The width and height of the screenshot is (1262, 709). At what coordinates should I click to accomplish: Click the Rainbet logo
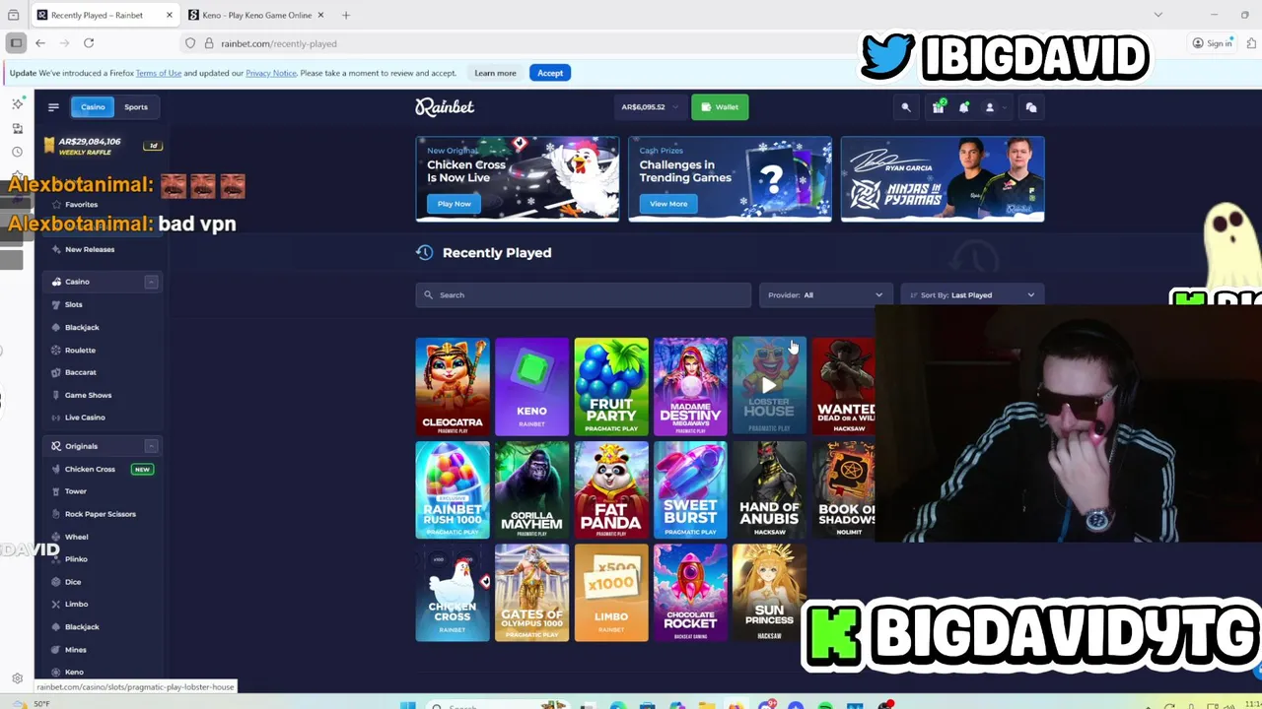[445, 106]
